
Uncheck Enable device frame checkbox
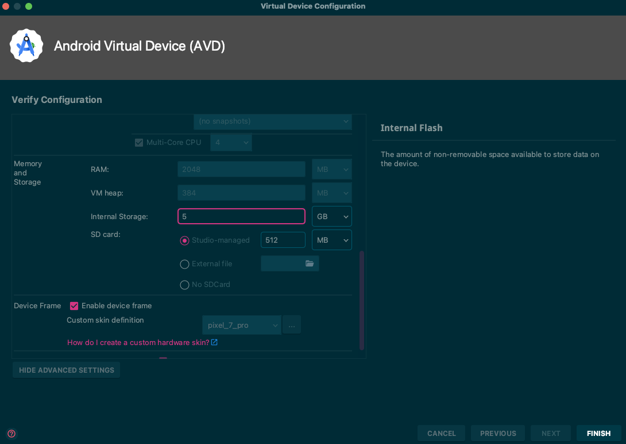tap(74, 306)
